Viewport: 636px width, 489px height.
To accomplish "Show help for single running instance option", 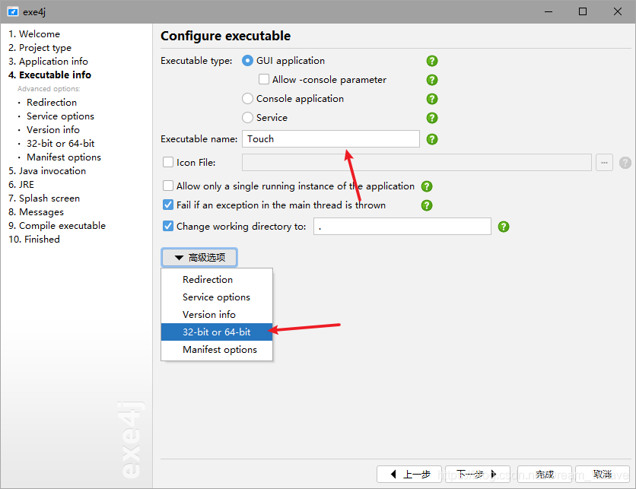I will [427, 186].
